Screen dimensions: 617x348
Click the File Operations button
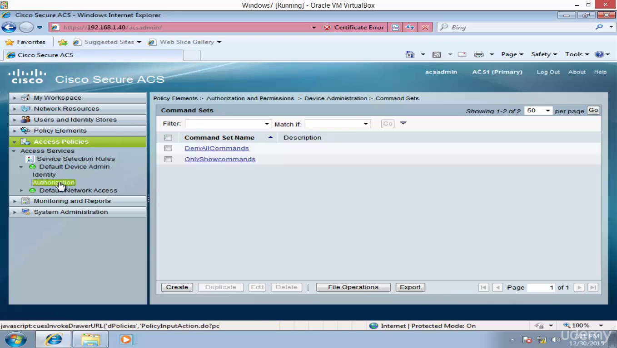[x=353, y=287]
